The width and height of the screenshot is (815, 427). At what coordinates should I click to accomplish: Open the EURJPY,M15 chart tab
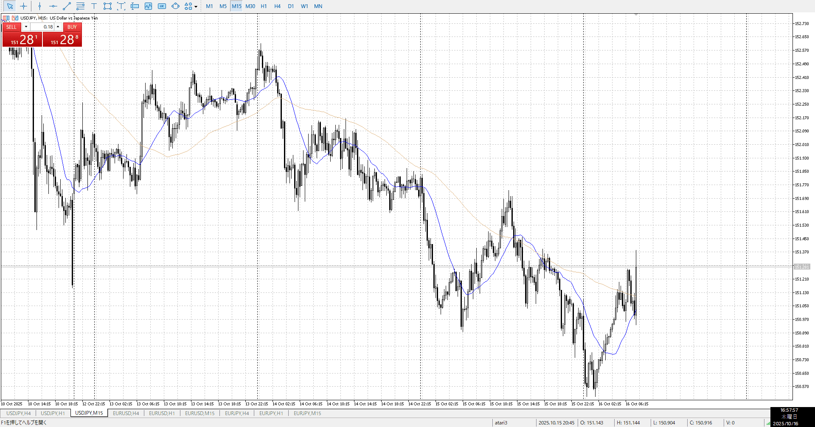(307, 413)
